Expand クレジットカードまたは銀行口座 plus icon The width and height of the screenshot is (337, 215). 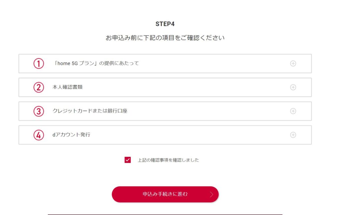pos(293,111)
